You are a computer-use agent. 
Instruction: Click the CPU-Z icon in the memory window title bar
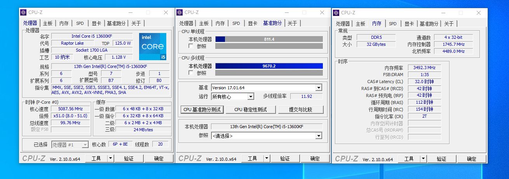[x=336, y=12]
